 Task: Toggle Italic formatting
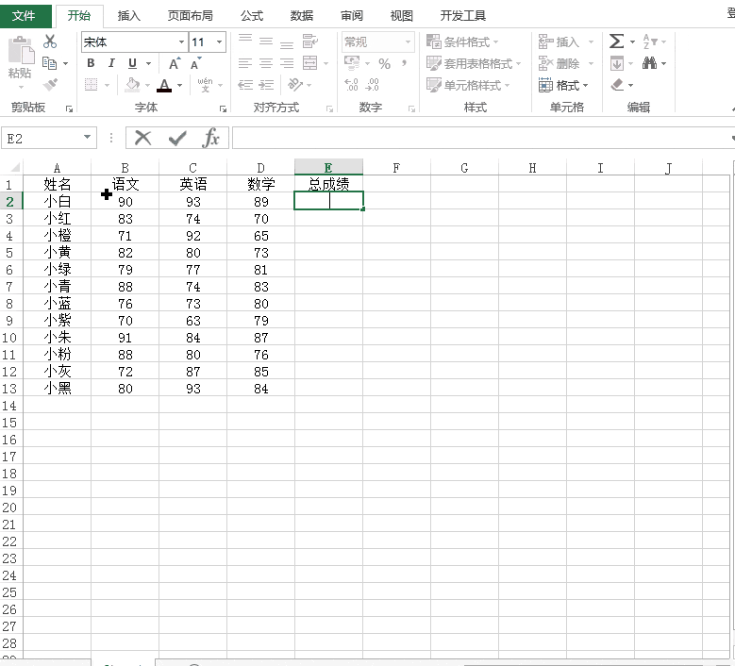point(111,63)
